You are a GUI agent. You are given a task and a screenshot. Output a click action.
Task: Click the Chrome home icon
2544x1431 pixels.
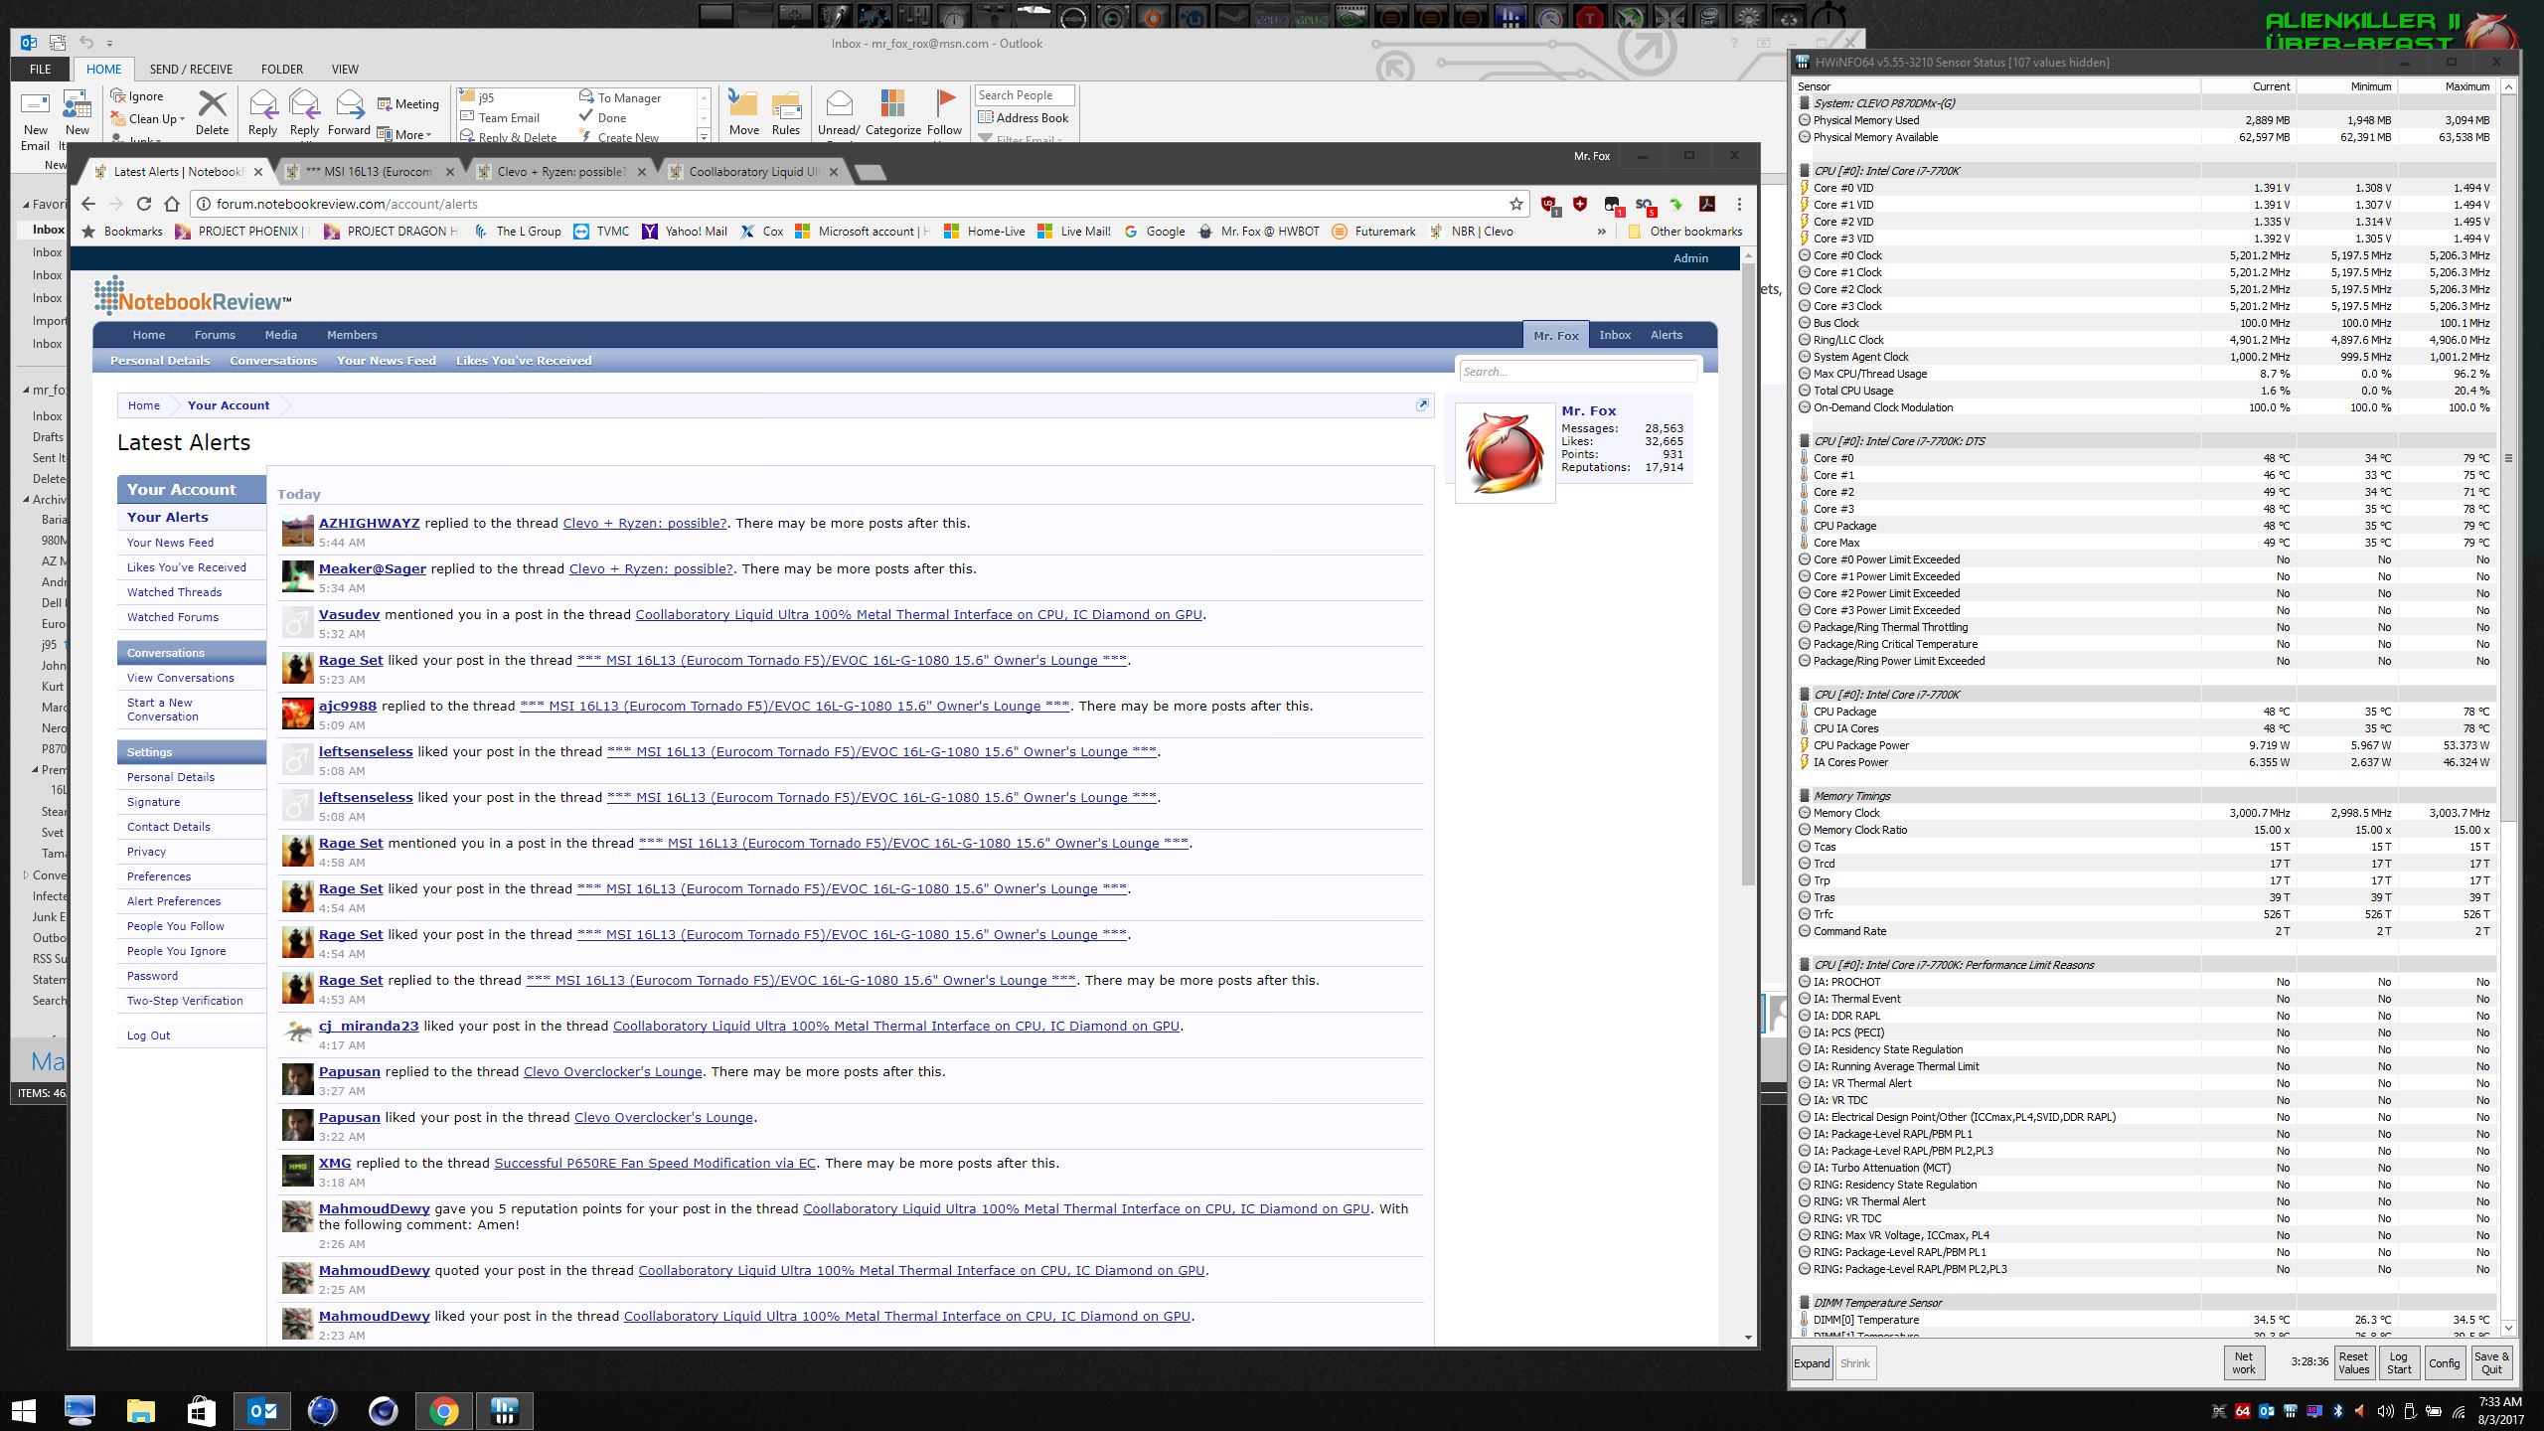click(x=172, y=204)
